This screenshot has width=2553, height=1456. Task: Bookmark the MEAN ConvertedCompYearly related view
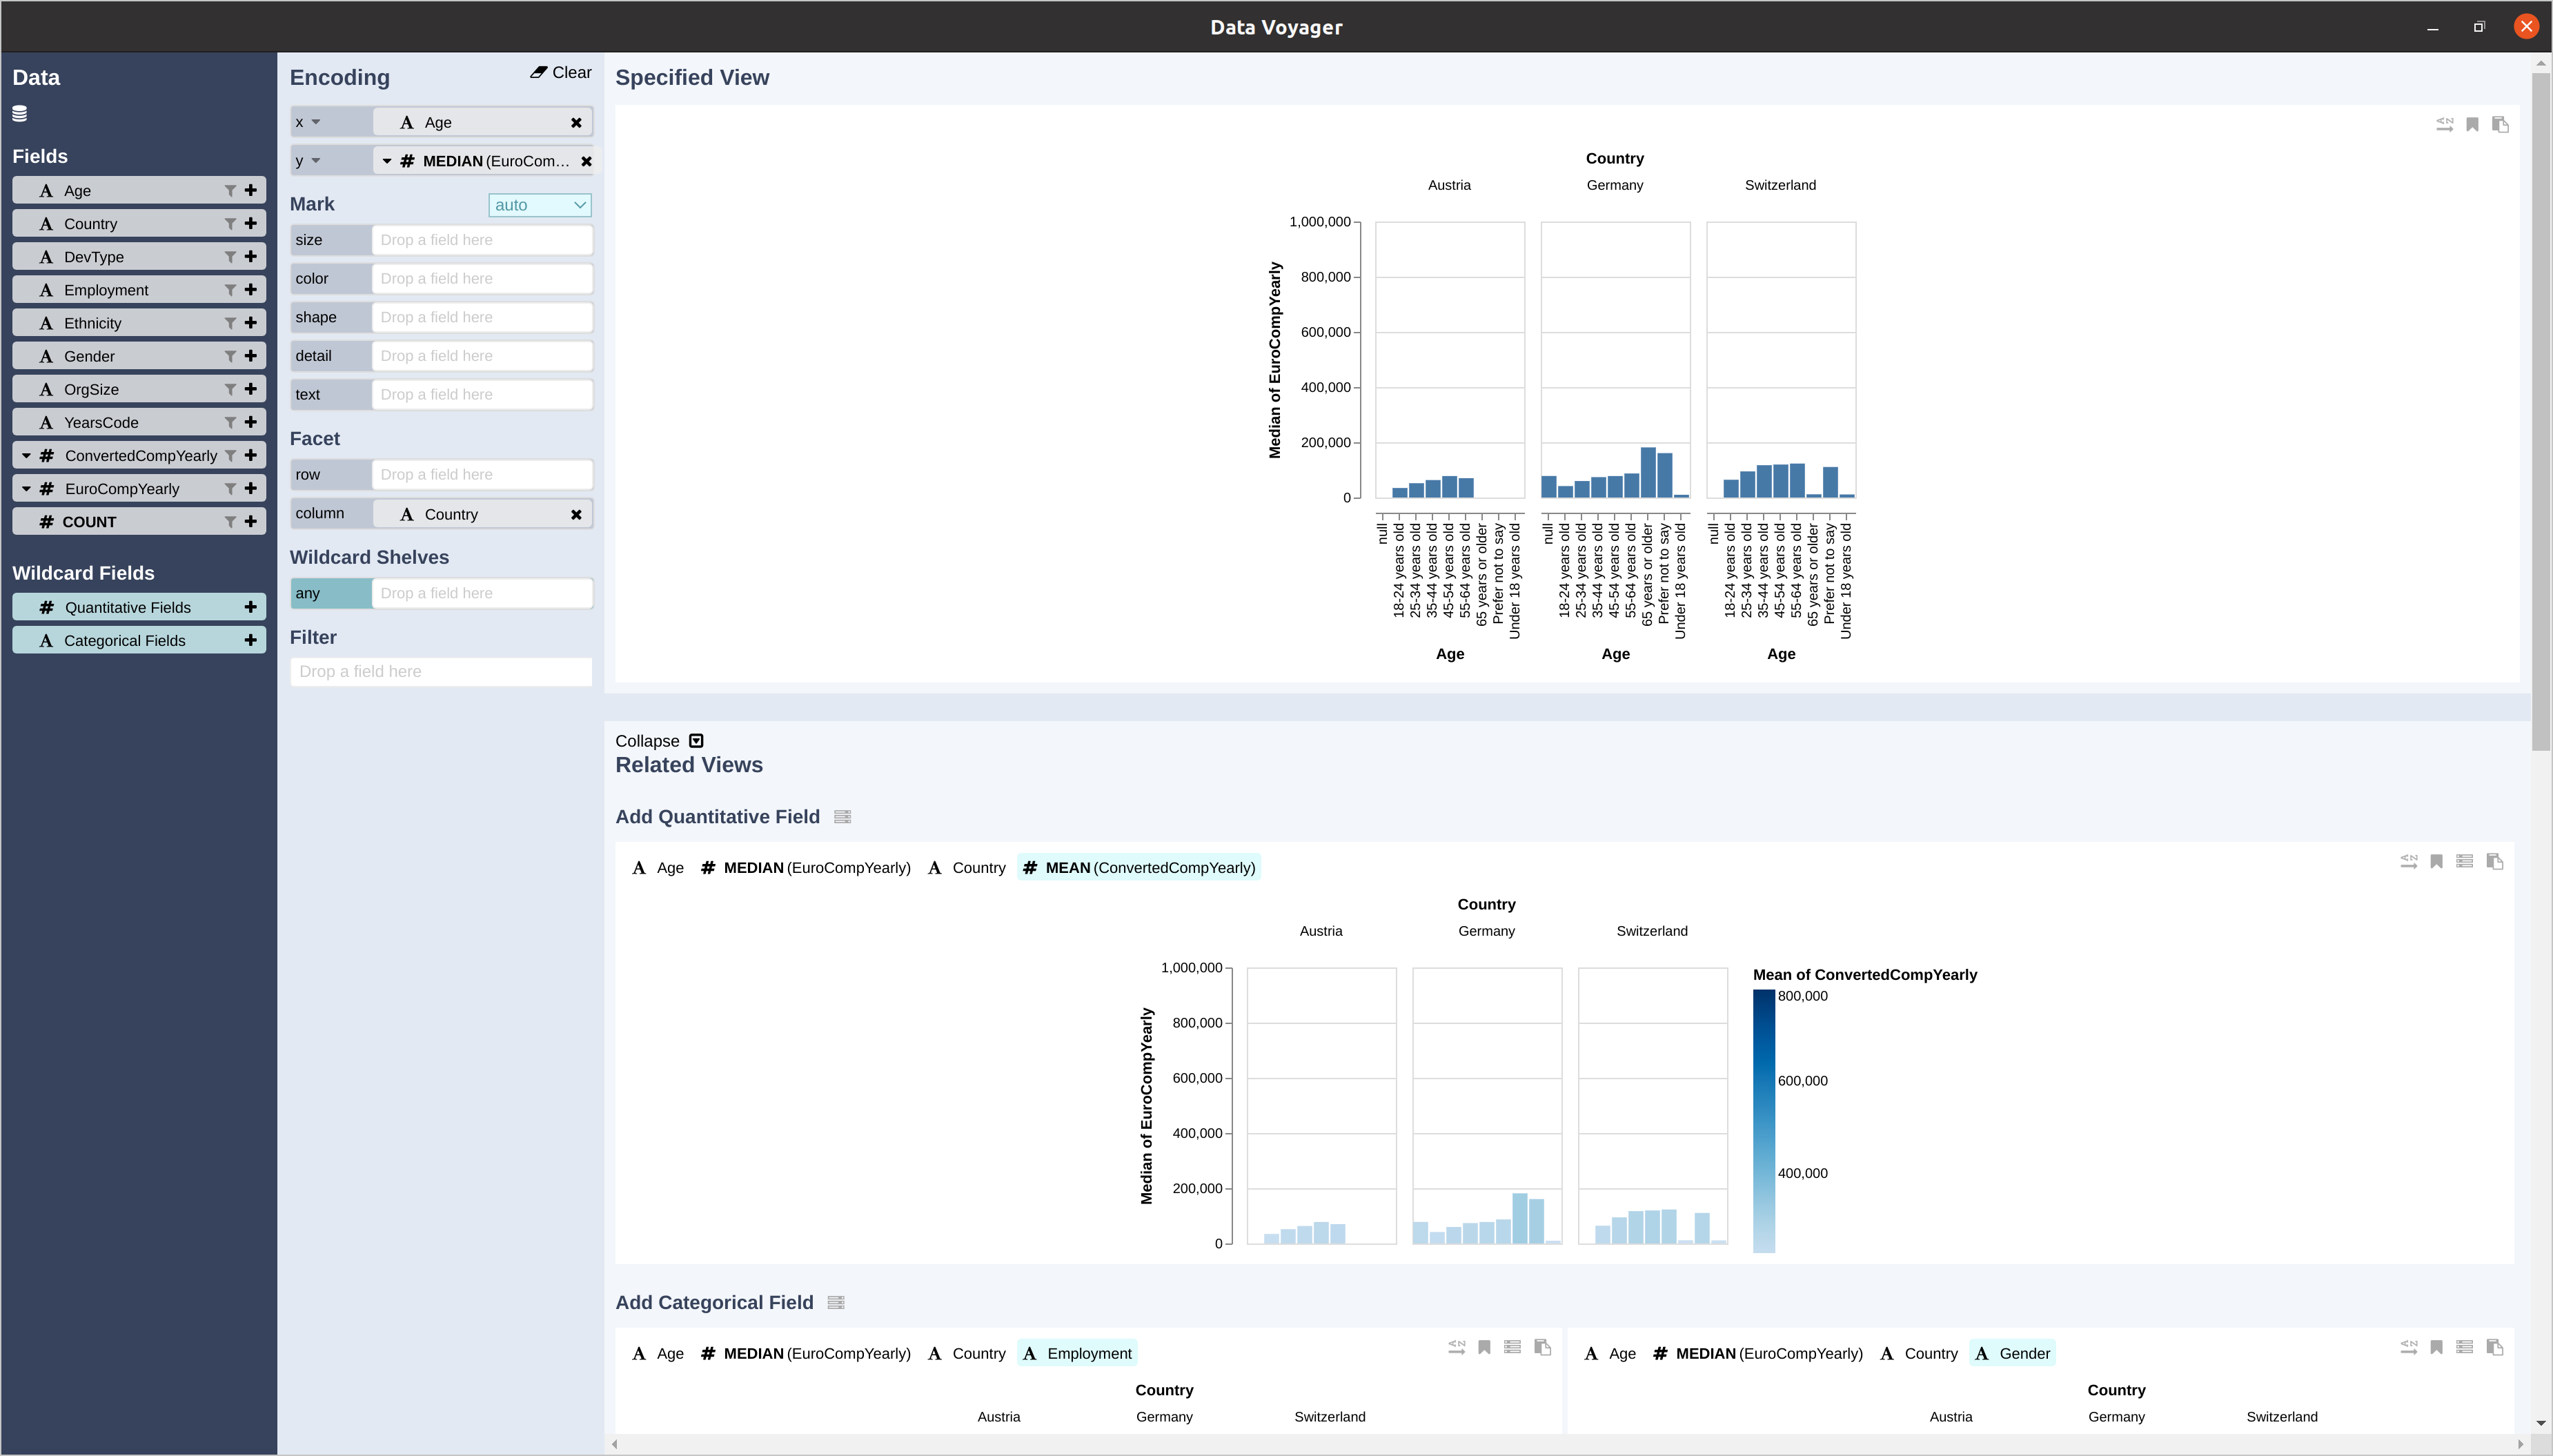2437,861
